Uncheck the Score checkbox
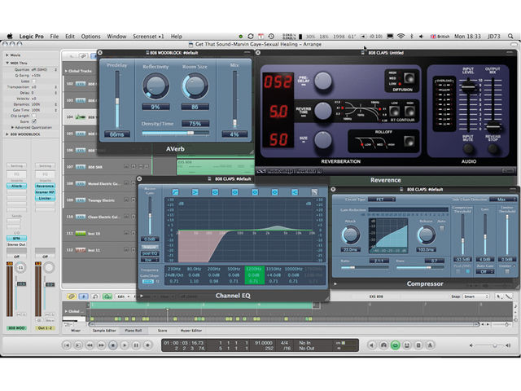 click(33, 121)
